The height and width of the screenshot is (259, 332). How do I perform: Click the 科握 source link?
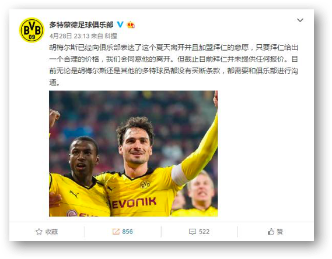pos(111,36)
